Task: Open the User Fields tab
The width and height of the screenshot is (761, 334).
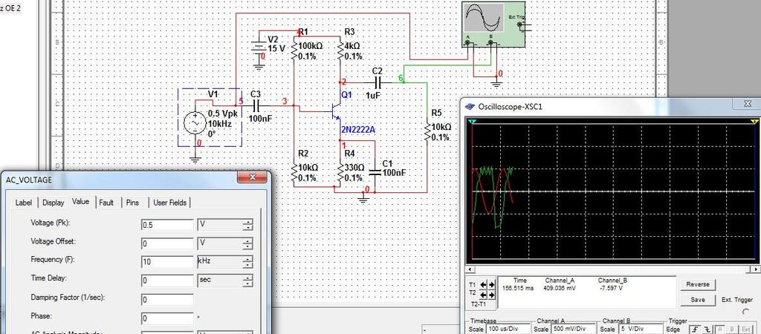Action: click(170, 203)
